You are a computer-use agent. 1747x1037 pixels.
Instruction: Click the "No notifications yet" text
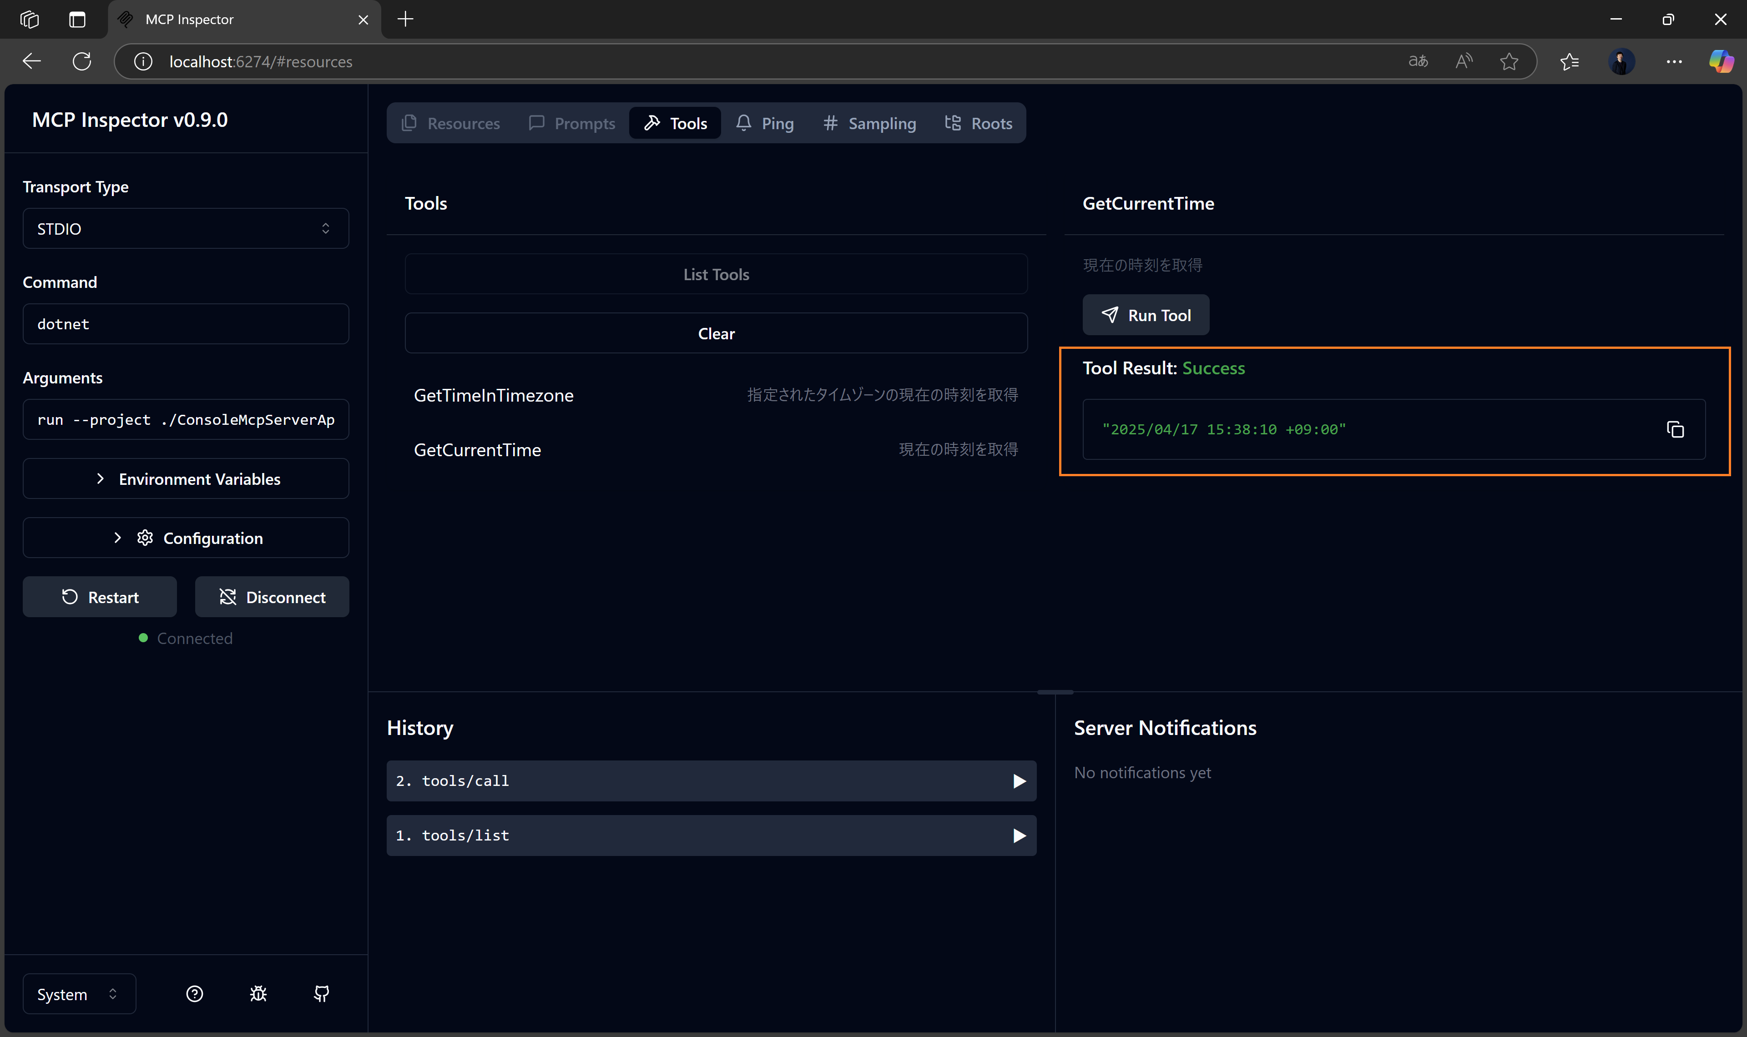click(1142, 772)
